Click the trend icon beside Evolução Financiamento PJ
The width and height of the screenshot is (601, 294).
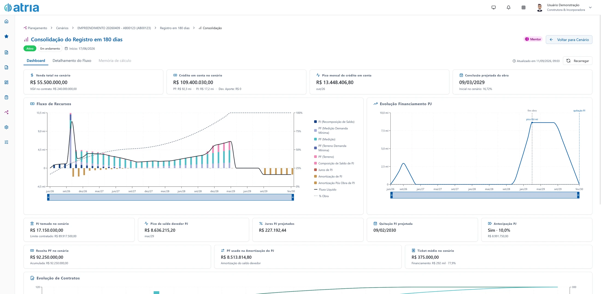pos(376,104)
